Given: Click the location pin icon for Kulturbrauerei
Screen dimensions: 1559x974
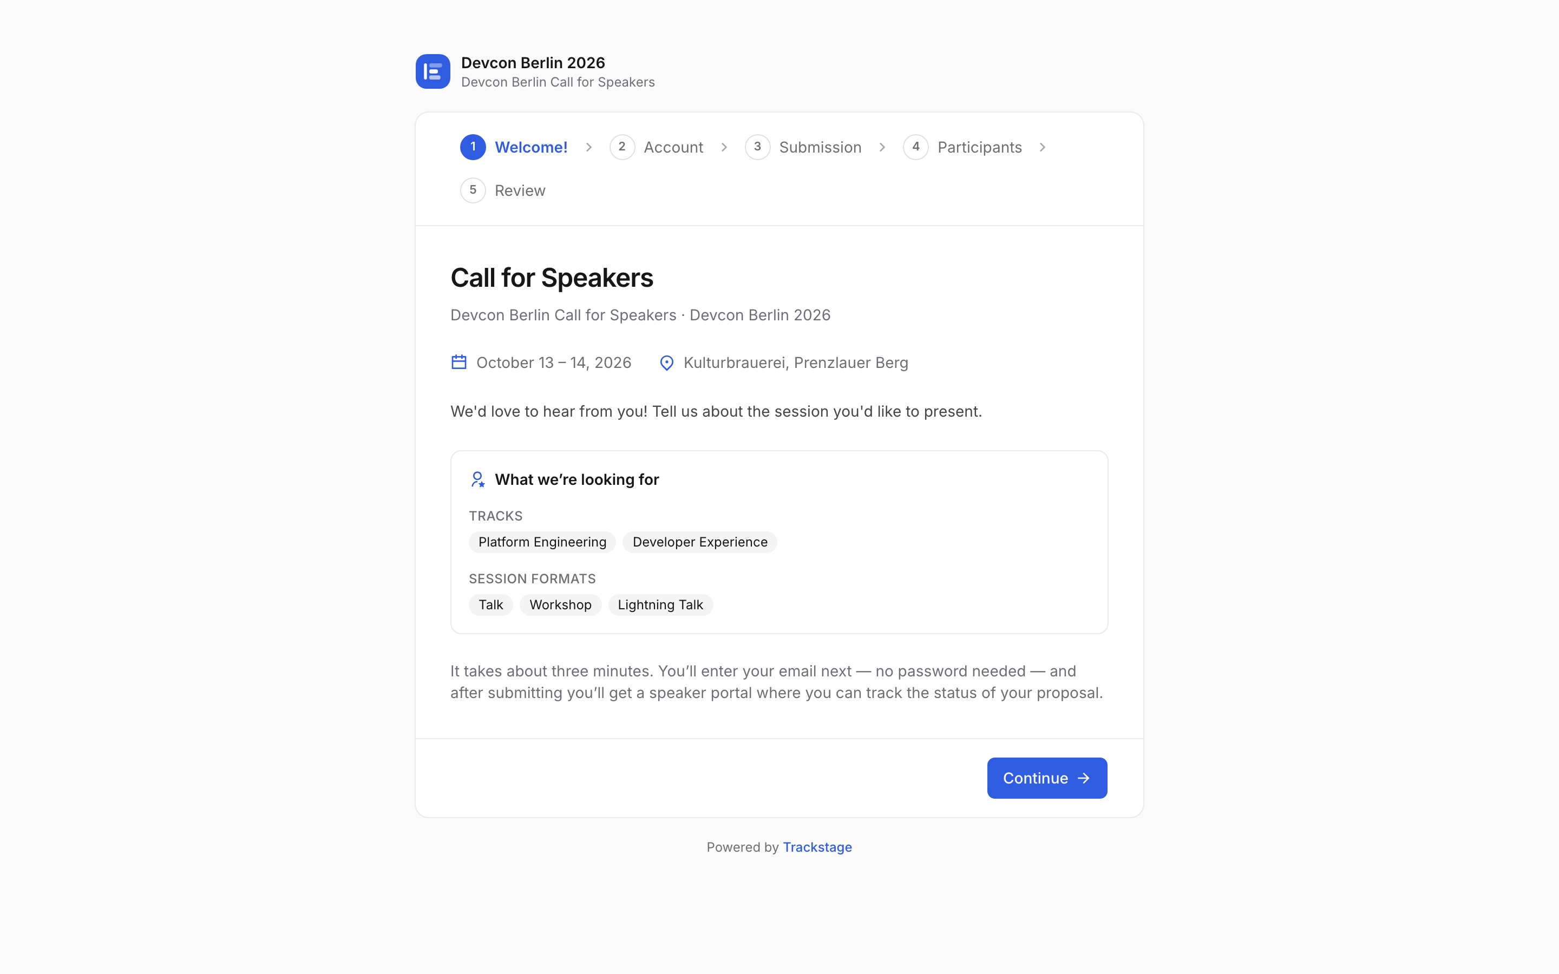Looking at the screenshot, I should tap(667, 363).
